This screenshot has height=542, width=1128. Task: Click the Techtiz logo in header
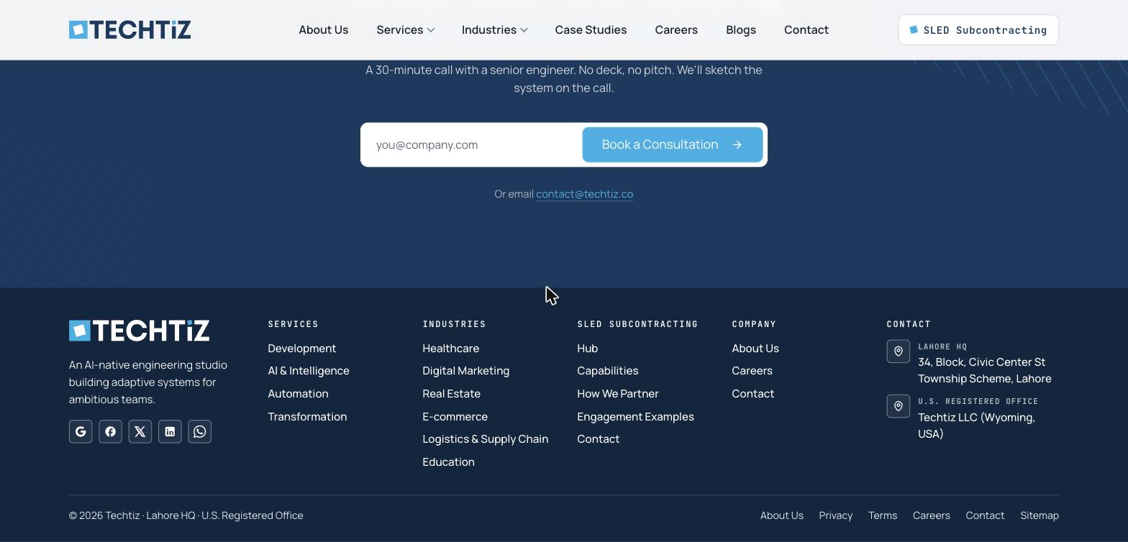(130, 29)
